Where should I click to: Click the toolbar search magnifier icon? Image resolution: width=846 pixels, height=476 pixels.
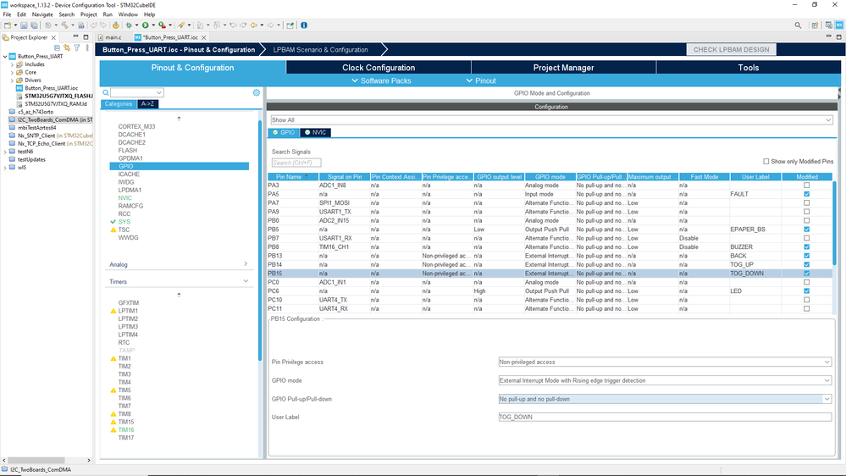click(798, 25)
